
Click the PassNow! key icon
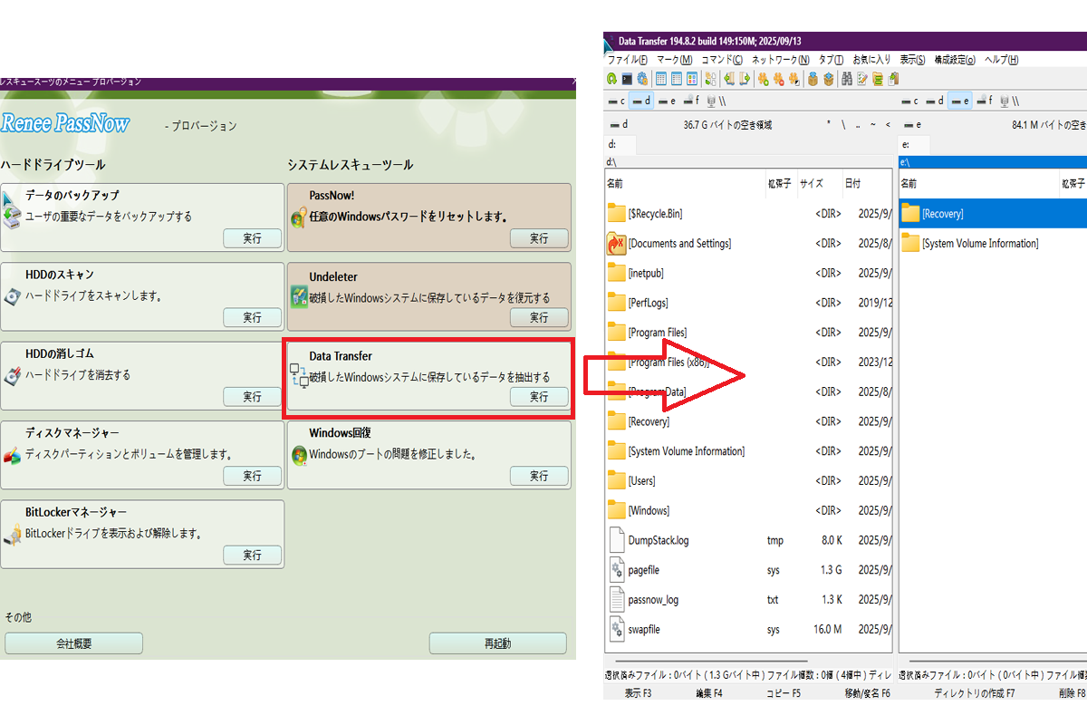coord(299,217)
